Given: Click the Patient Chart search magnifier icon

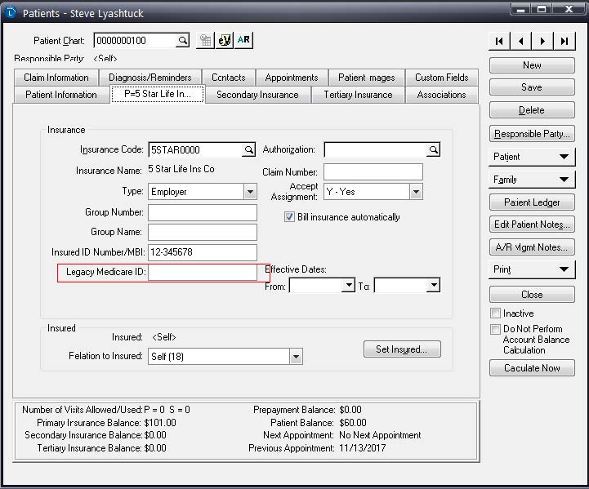Looking at the screenshot, I should 183,41.
